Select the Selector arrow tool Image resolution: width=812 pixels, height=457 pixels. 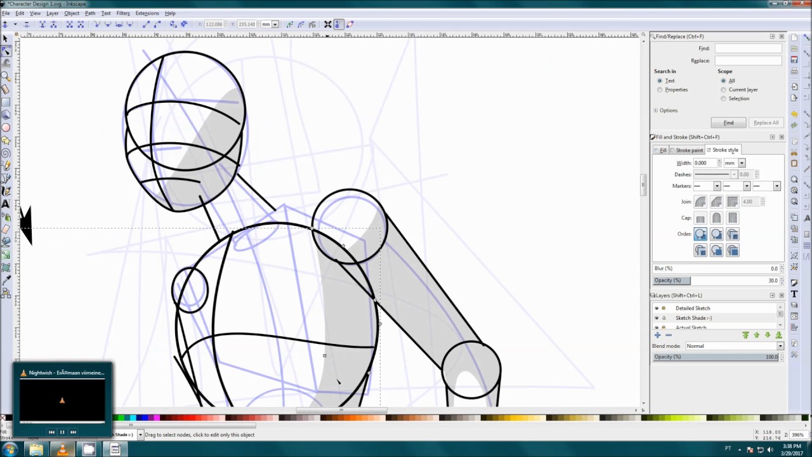6,39
